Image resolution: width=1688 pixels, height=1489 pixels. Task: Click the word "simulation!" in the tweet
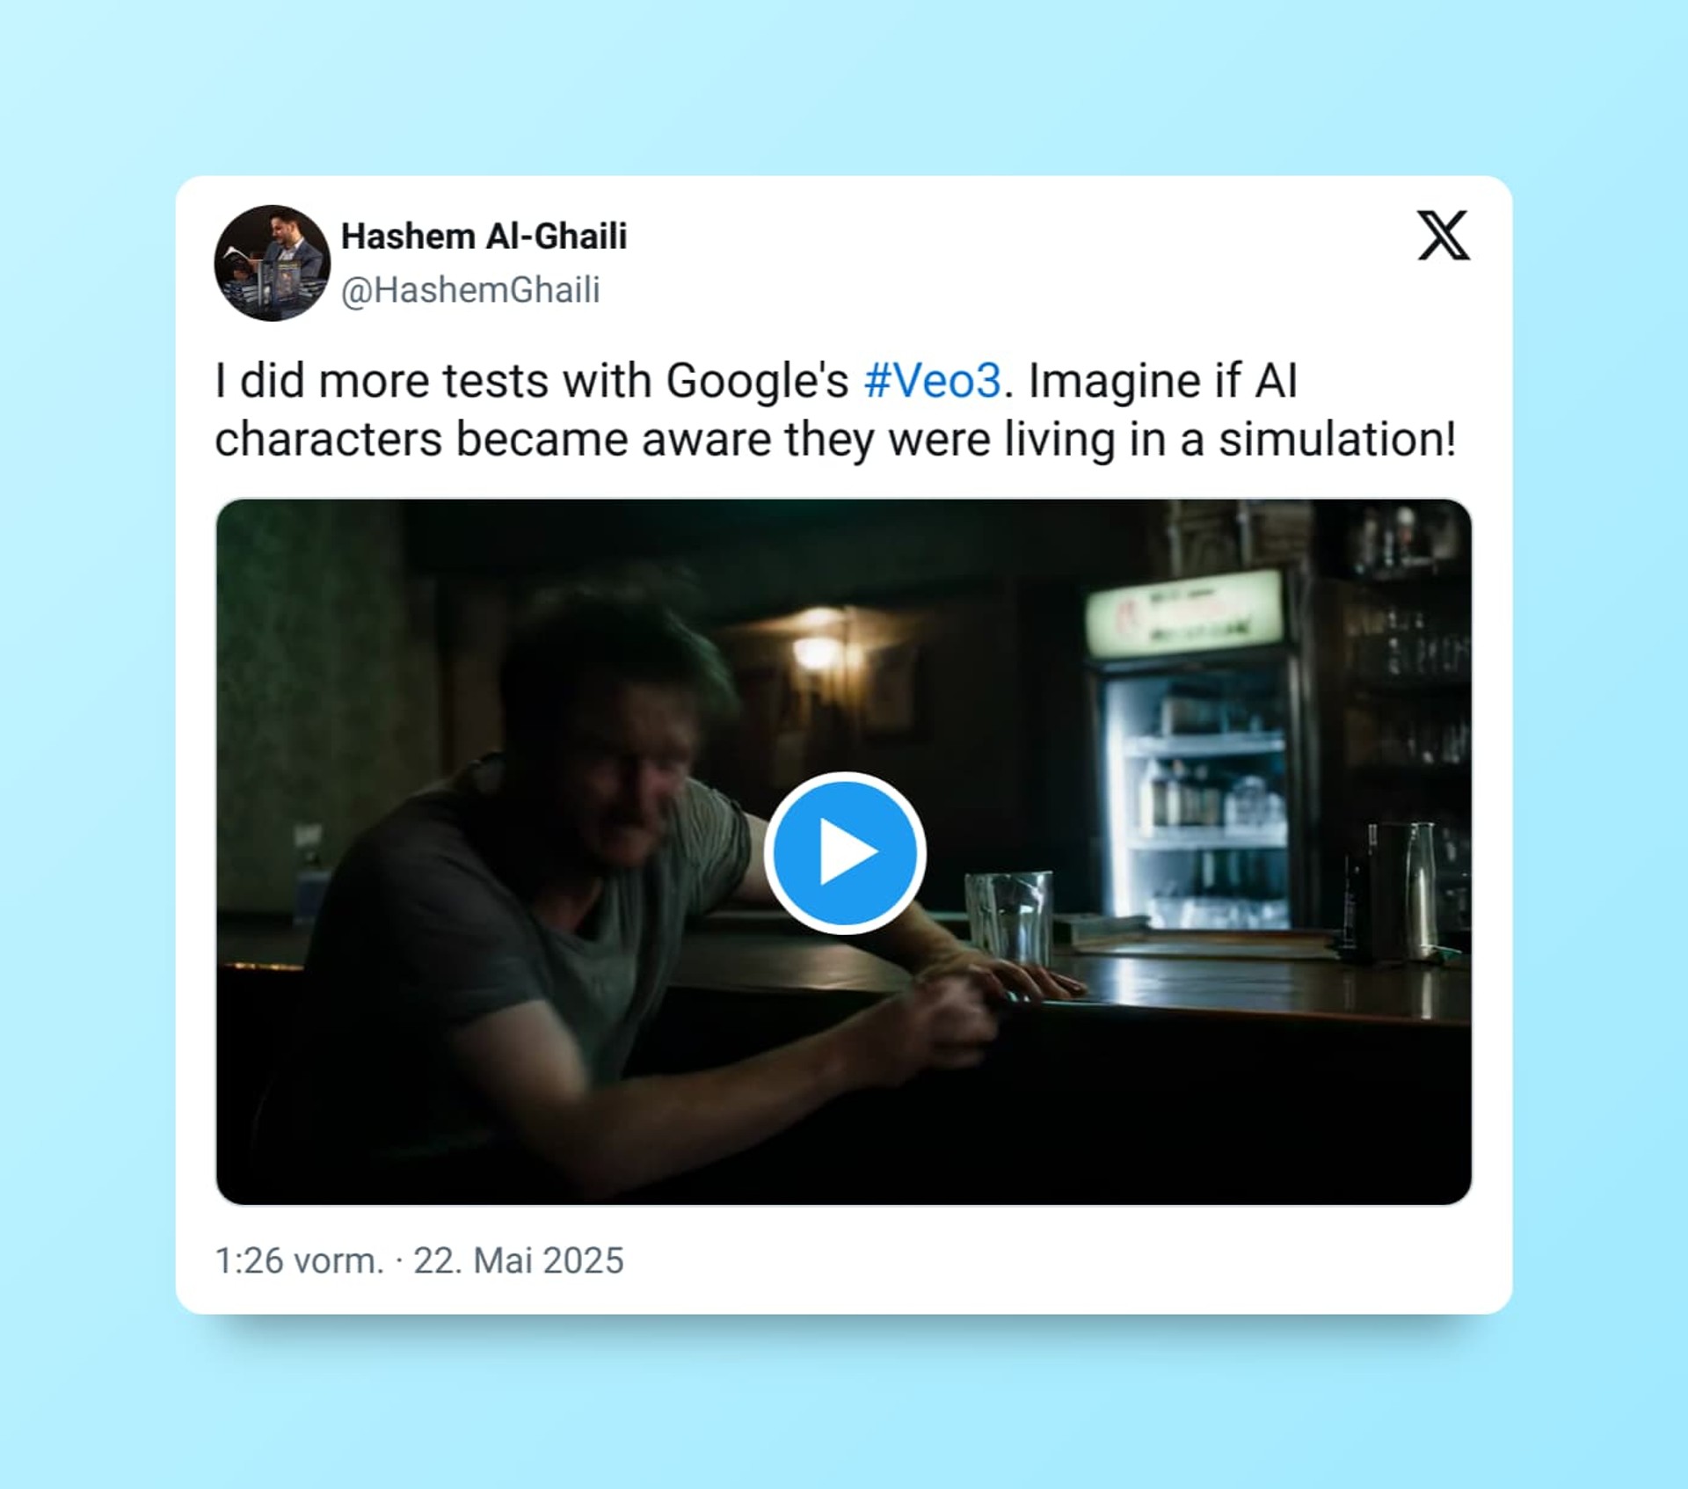1337,439
